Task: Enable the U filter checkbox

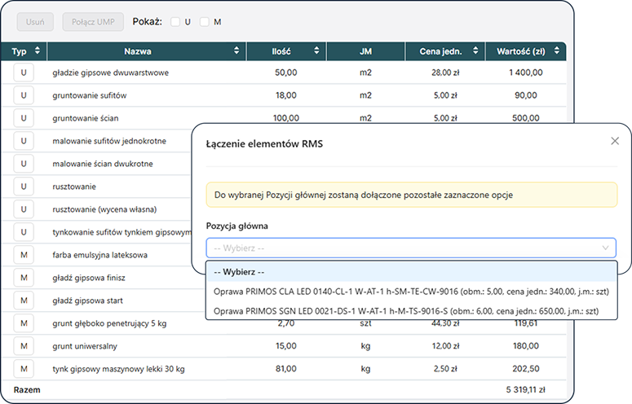Action: (x=175, y=22)
